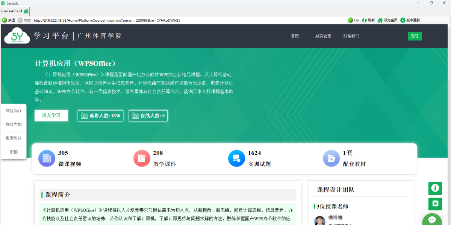Open the AI实验室 menu item
The width and height of the screenshot is (451, 225).
click(322, 36)
